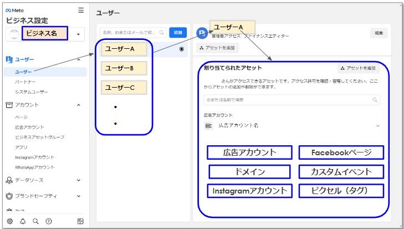This screenshot has height=229, width=404.
Task: Click the blue 追加 button
Action: click(178, 33)
